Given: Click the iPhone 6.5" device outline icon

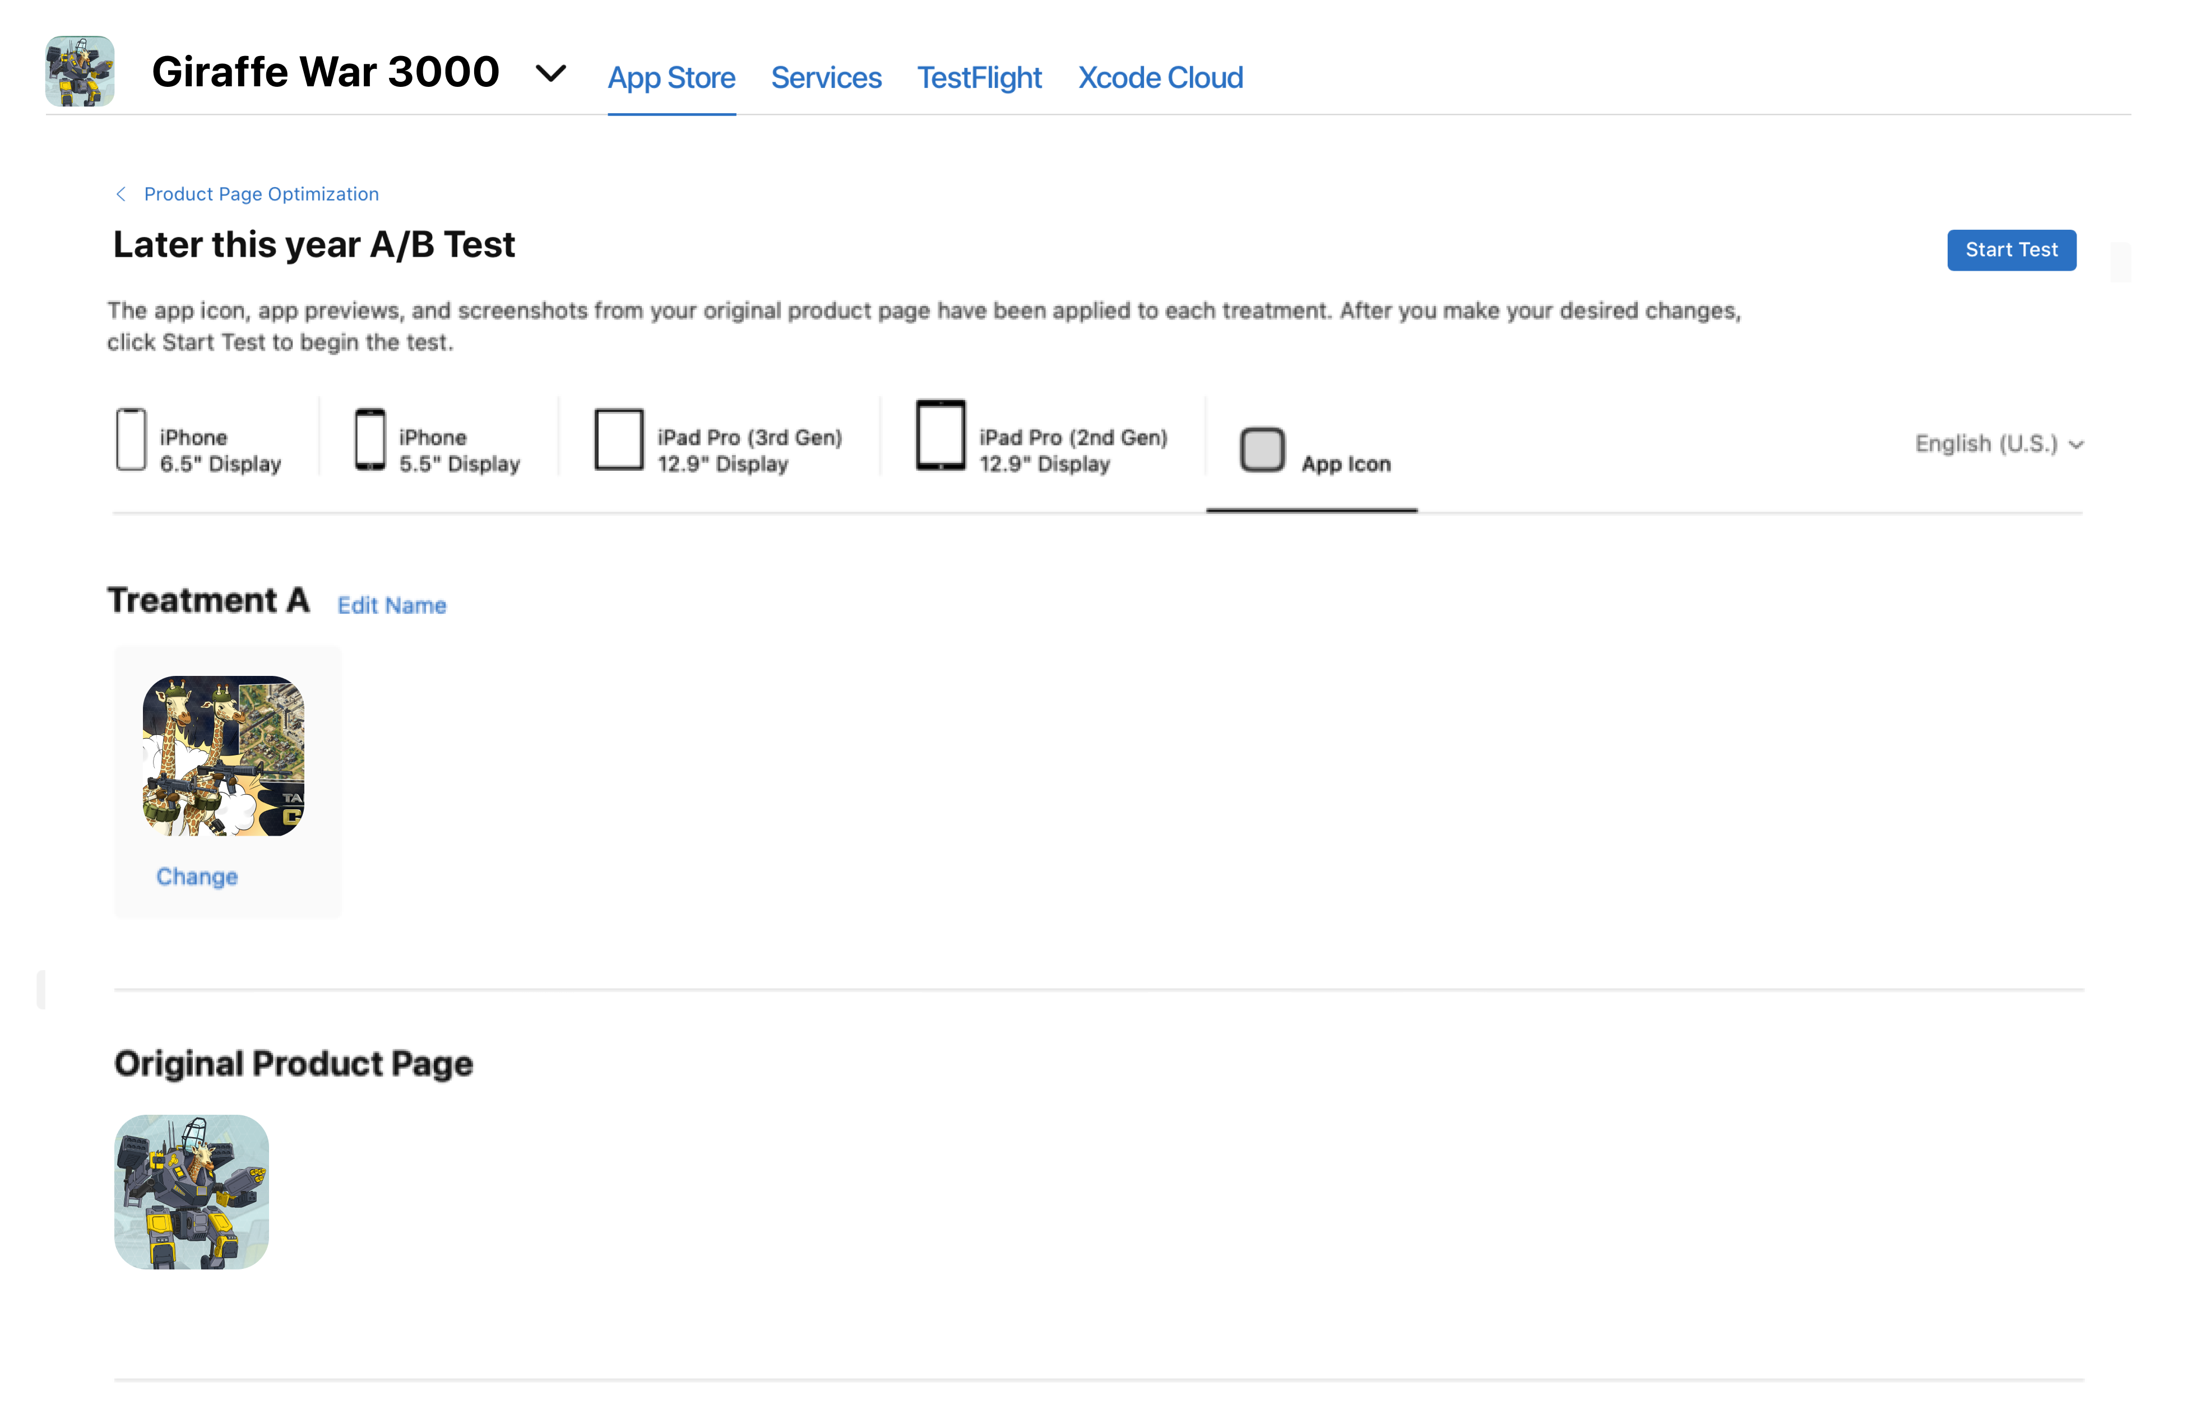Looking at the screenshot, I should tap(131, 440).
